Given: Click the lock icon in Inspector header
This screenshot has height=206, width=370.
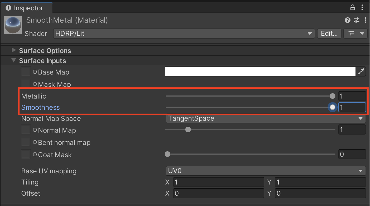Looking at the screenshot, I should [x=353, y=8].
